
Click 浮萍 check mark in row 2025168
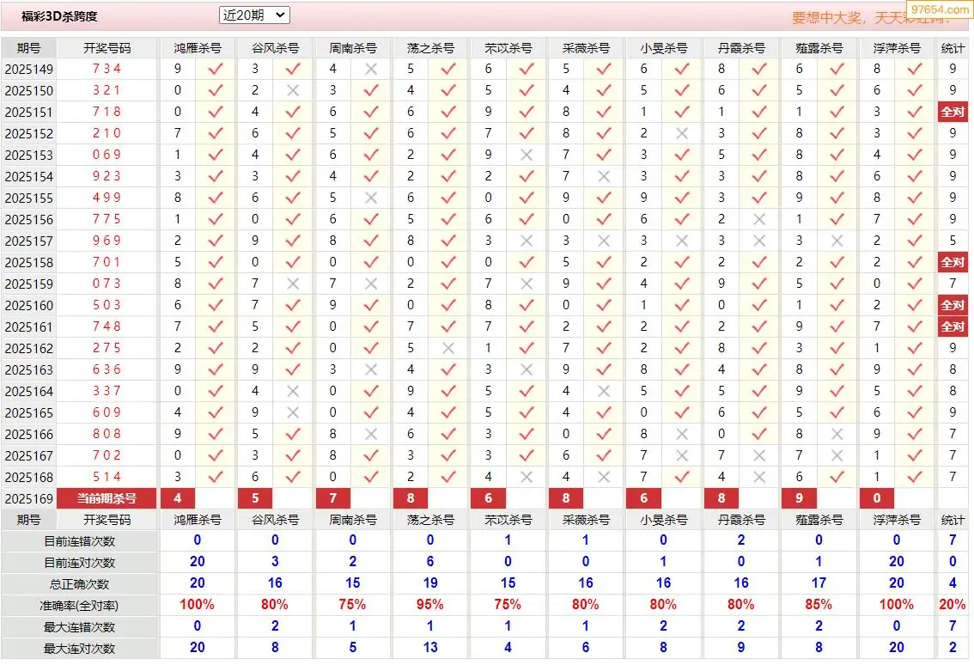[x=915, y=478]
